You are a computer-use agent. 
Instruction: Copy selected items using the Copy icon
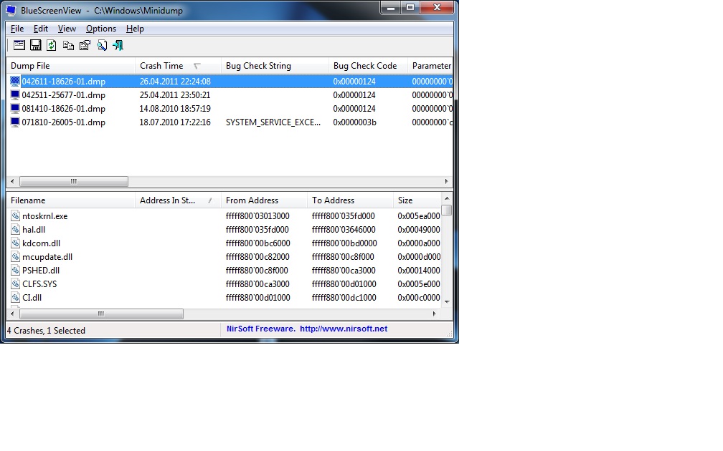pyautogui.click(x=68, y=45)
